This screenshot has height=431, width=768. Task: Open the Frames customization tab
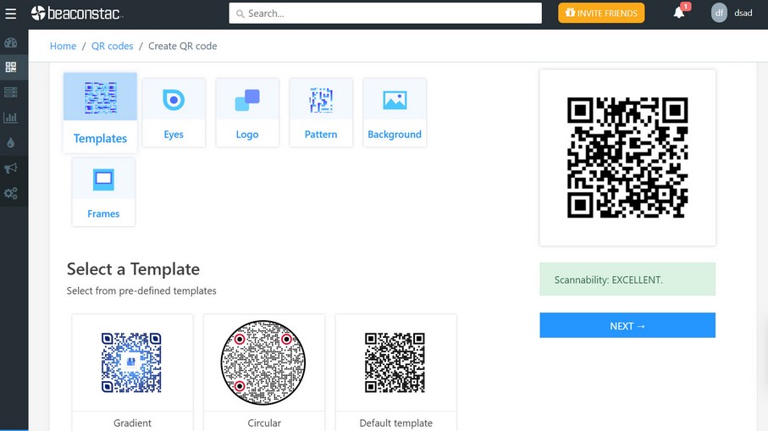[x=103, y=192]
